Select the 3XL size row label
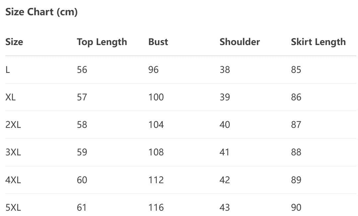The image size is (358, 216). (13, 152)
